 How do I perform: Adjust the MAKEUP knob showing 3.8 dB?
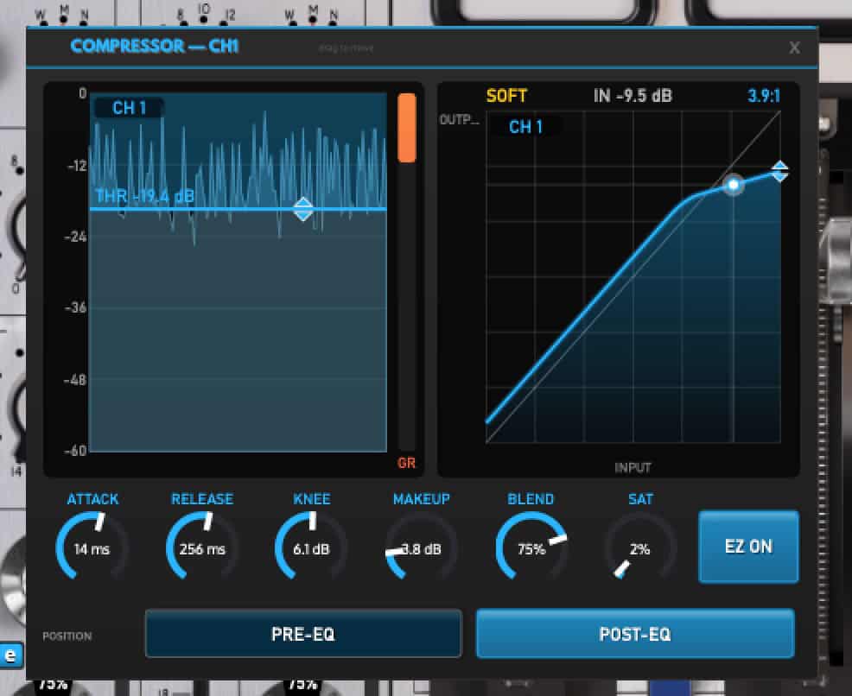point(421,547)
